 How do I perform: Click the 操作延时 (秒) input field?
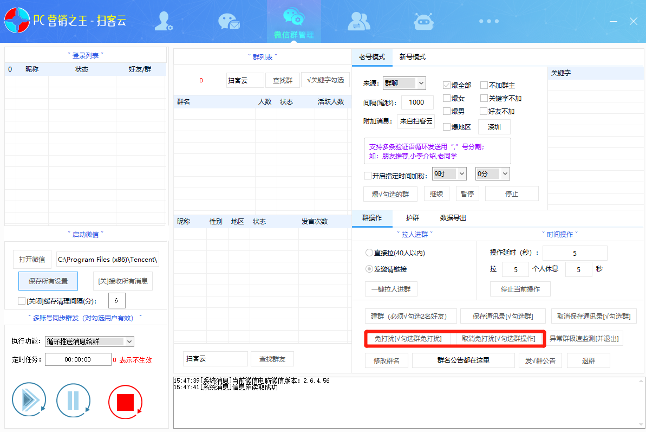point(575,253)
